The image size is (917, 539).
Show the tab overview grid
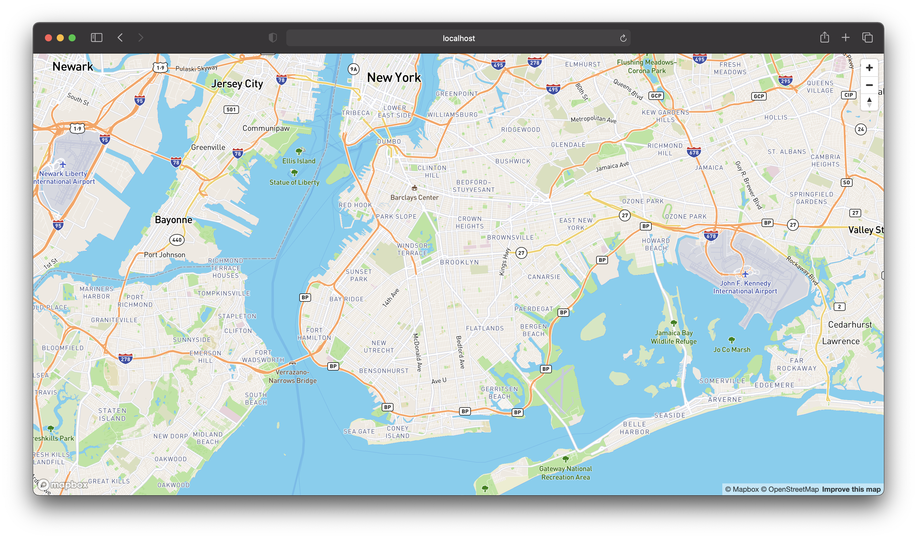[x=867, y=38]
